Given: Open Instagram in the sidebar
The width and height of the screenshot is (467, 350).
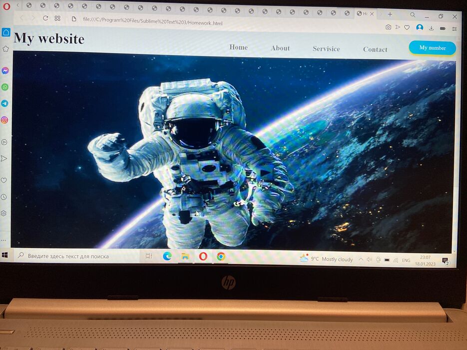Looking at the screenshot, I should pyautogui.click(x=4, y=120).
